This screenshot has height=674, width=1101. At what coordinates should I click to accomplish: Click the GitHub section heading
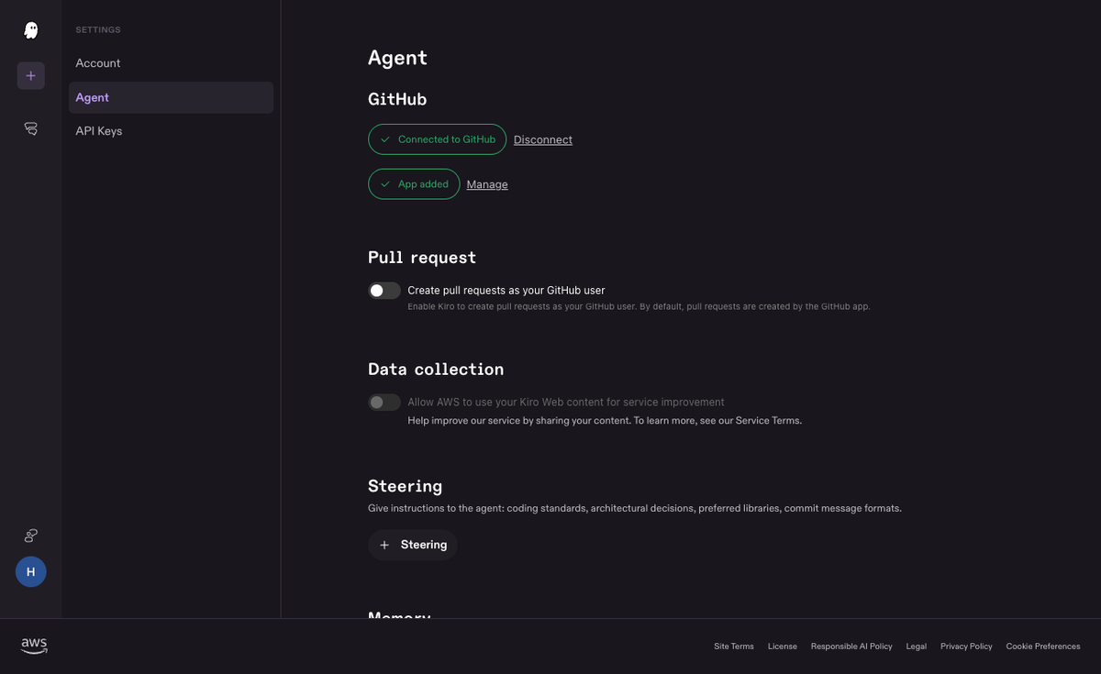click(x=397, y=99)
